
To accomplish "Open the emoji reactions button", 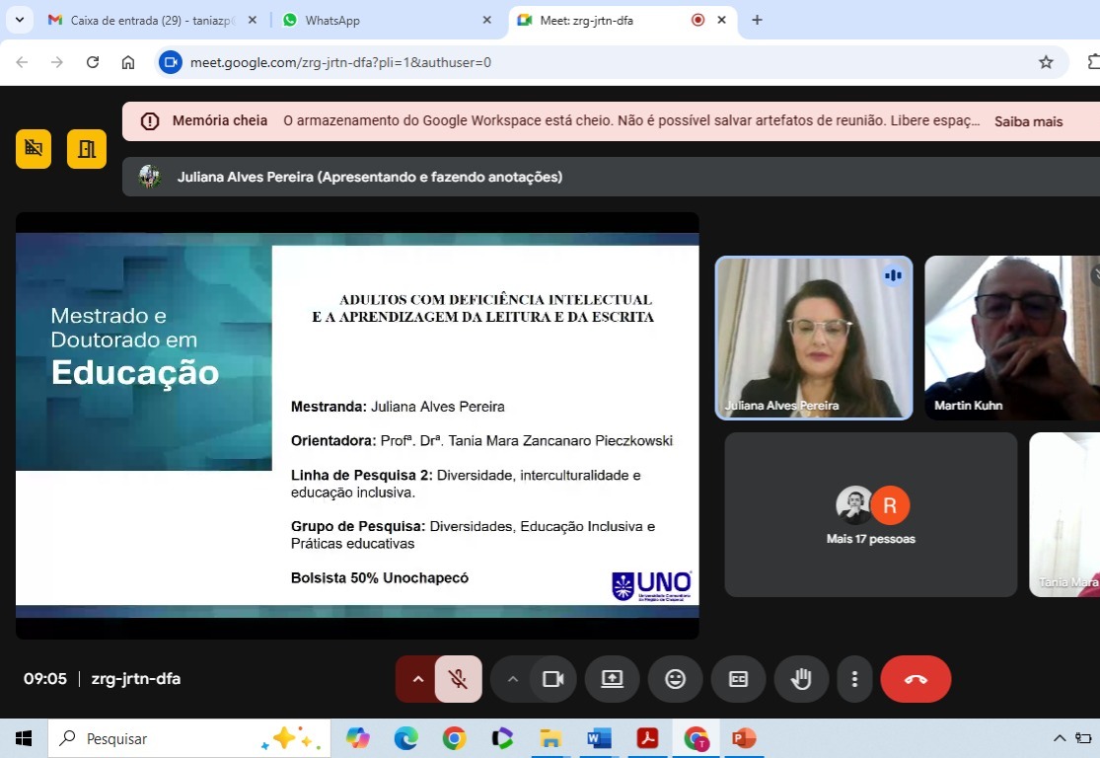I will click(x=675, y=679).
